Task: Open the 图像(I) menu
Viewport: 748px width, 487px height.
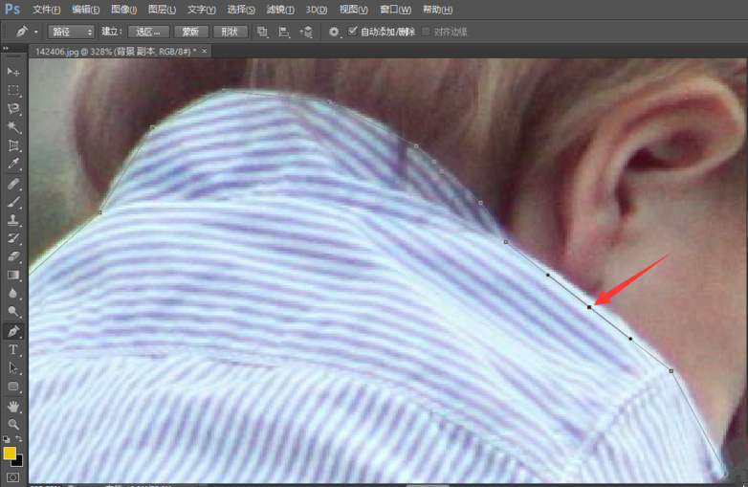Action: point(123,10)
